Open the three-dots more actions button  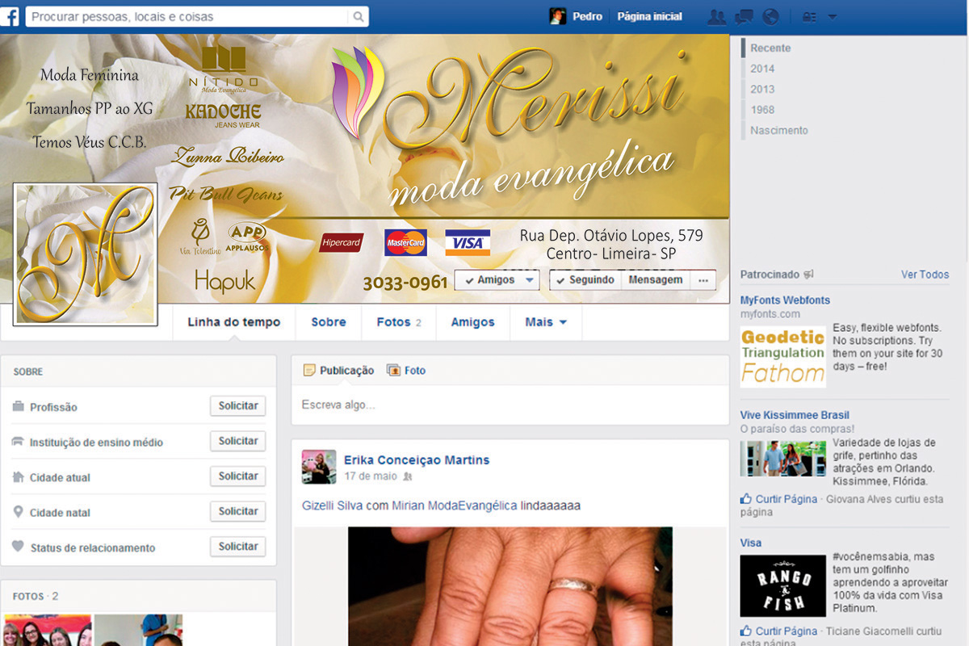click(x=703, y=280)
